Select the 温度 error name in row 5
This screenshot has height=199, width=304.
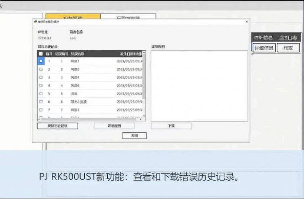pos(74,94)
